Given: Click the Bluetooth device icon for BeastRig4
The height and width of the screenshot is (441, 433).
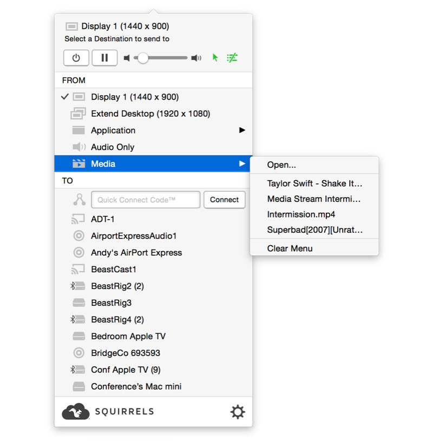Looking at the screenshot, I should (77, 319).
